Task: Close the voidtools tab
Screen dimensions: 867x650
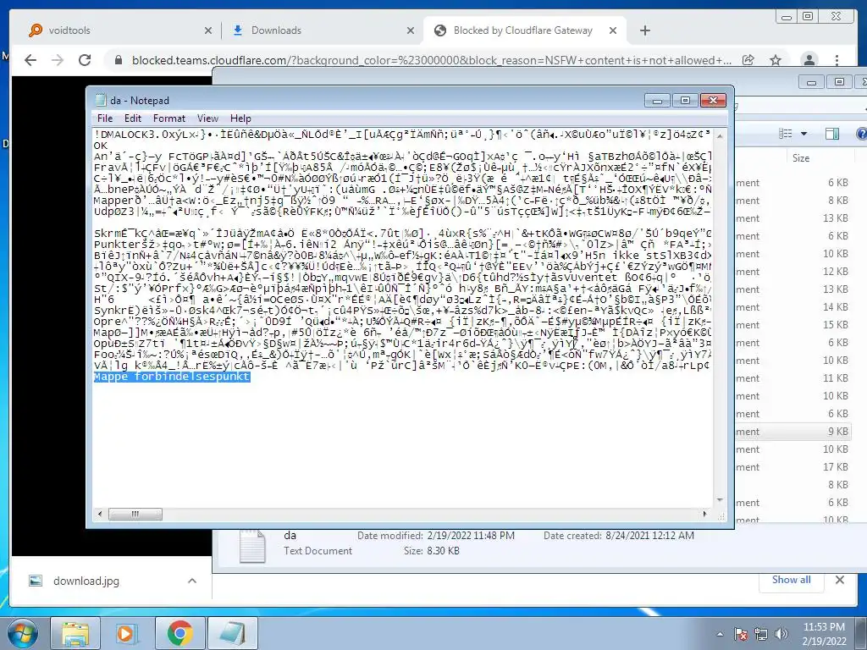Action: (208, 31)
